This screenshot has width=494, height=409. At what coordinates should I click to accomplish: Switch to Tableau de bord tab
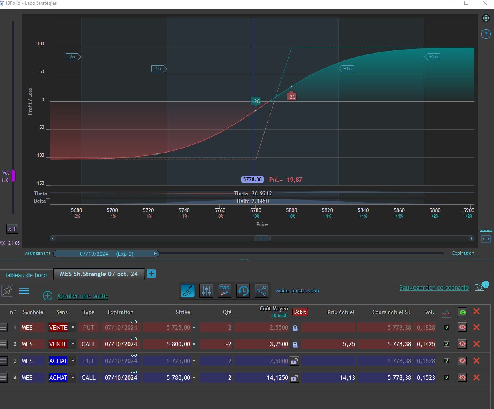click(26, 275)
